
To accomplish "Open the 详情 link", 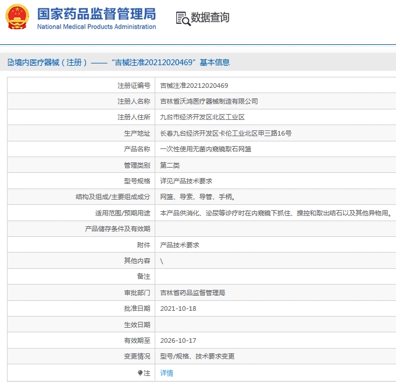I will pyautogui.click(x=167, y=373).
